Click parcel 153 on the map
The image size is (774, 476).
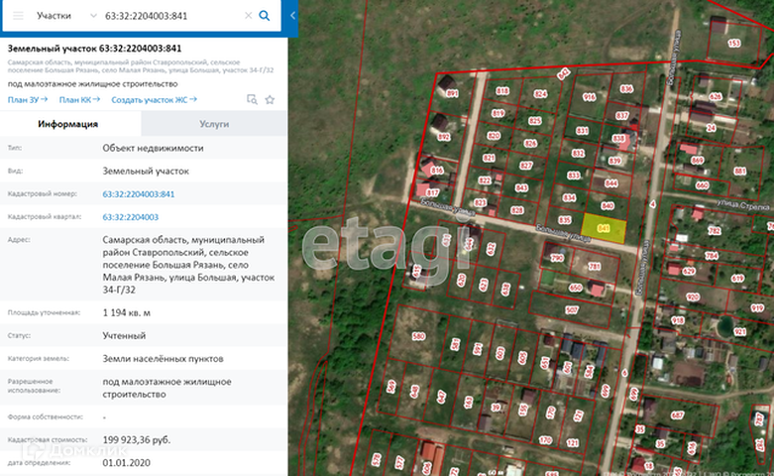click(734, 43)
